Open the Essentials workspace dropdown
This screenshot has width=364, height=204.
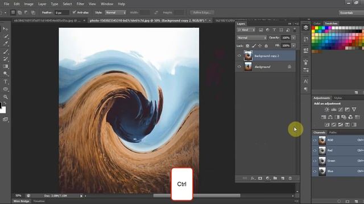click(x=351, y=12)
